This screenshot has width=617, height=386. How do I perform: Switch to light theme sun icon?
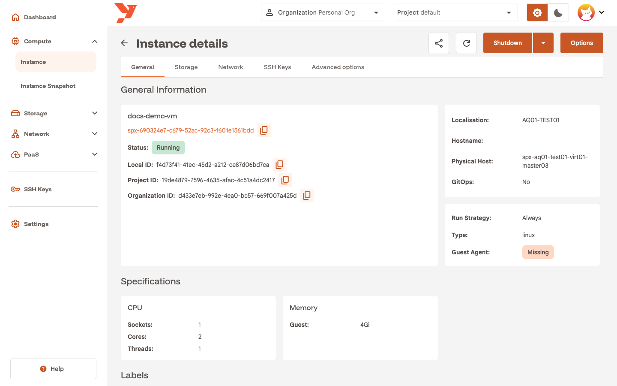click(537, 12)
